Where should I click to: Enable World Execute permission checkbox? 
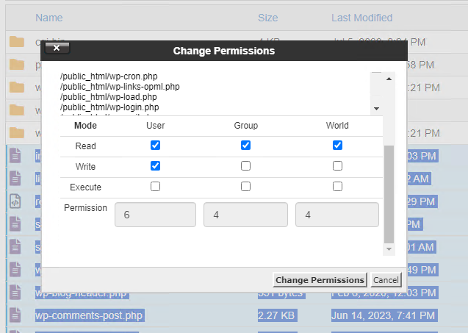[337, 187]
